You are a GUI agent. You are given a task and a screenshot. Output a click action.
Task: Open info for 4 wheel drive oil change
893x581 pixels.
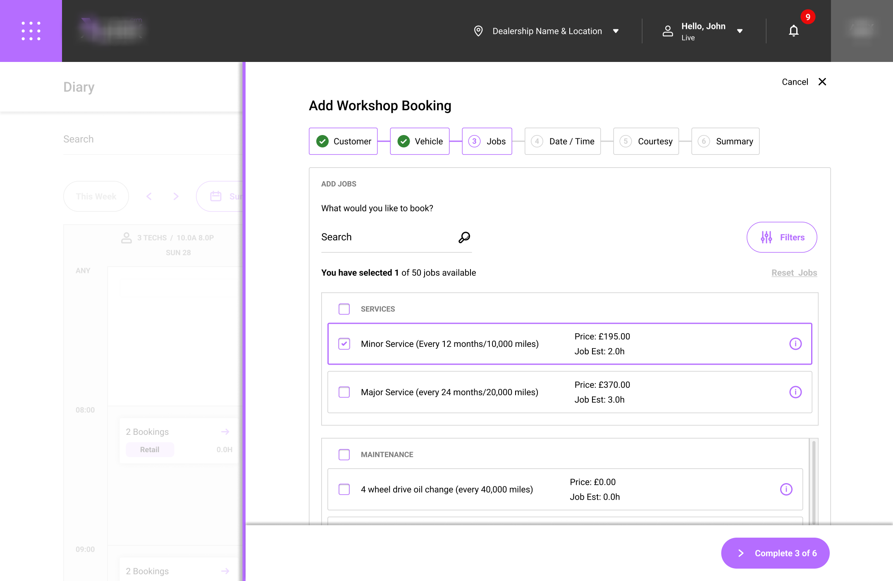click(x=786, y=489)
